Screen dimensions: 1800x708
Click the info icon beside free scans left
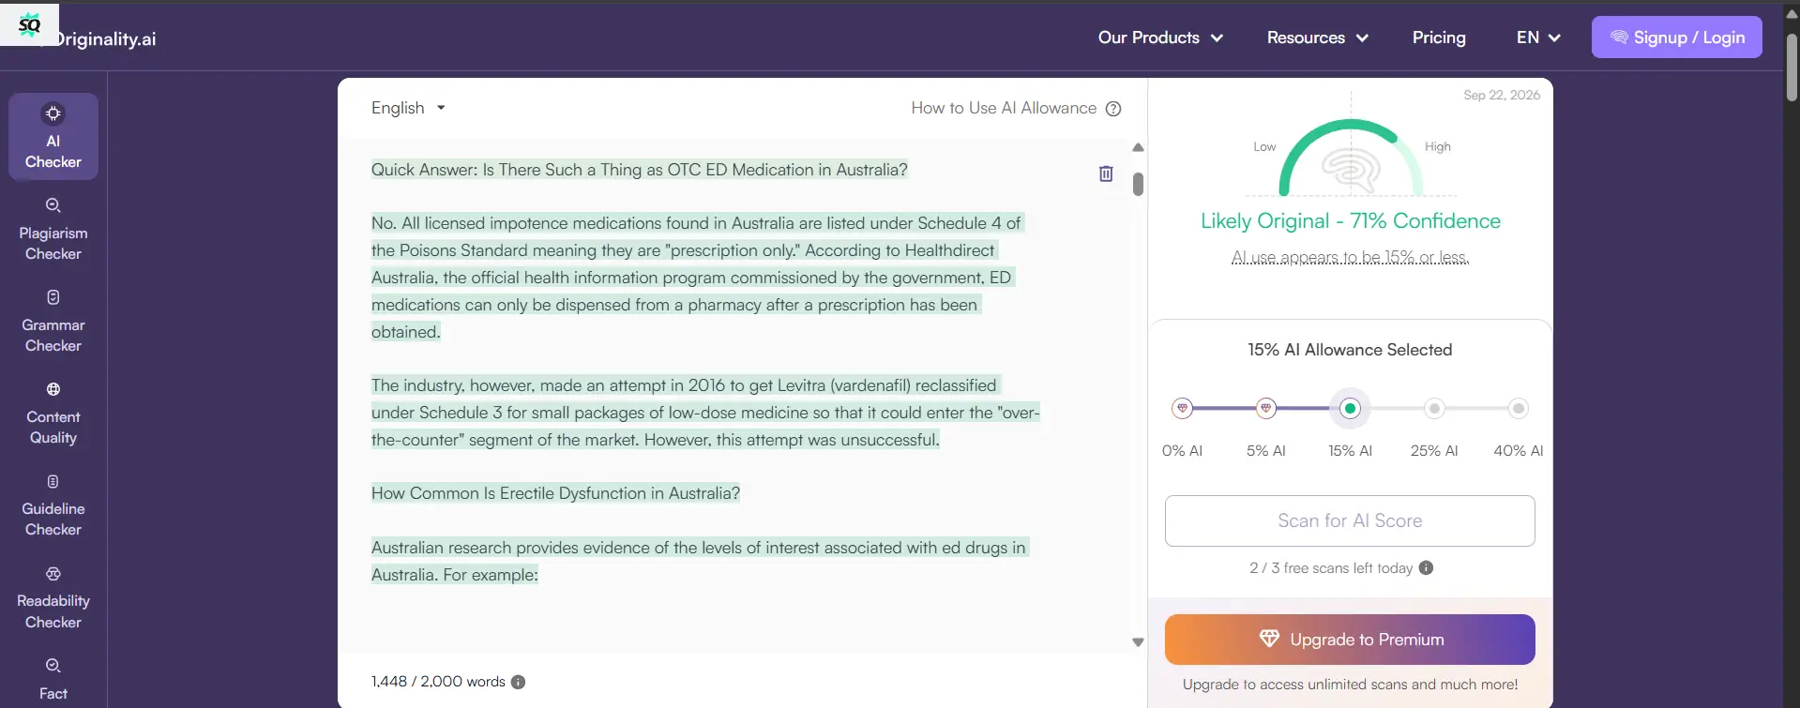pyautogui.click(x=1426, y=567)
